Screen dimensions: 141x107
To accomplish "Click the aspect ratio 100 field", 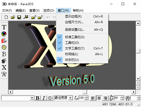I will click(x=82, y=98).
